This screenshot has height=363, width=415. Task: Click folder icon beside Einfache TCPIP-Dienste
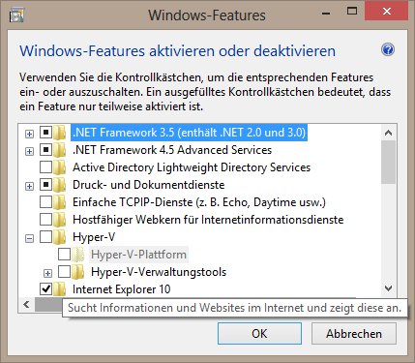pos(60,202)
